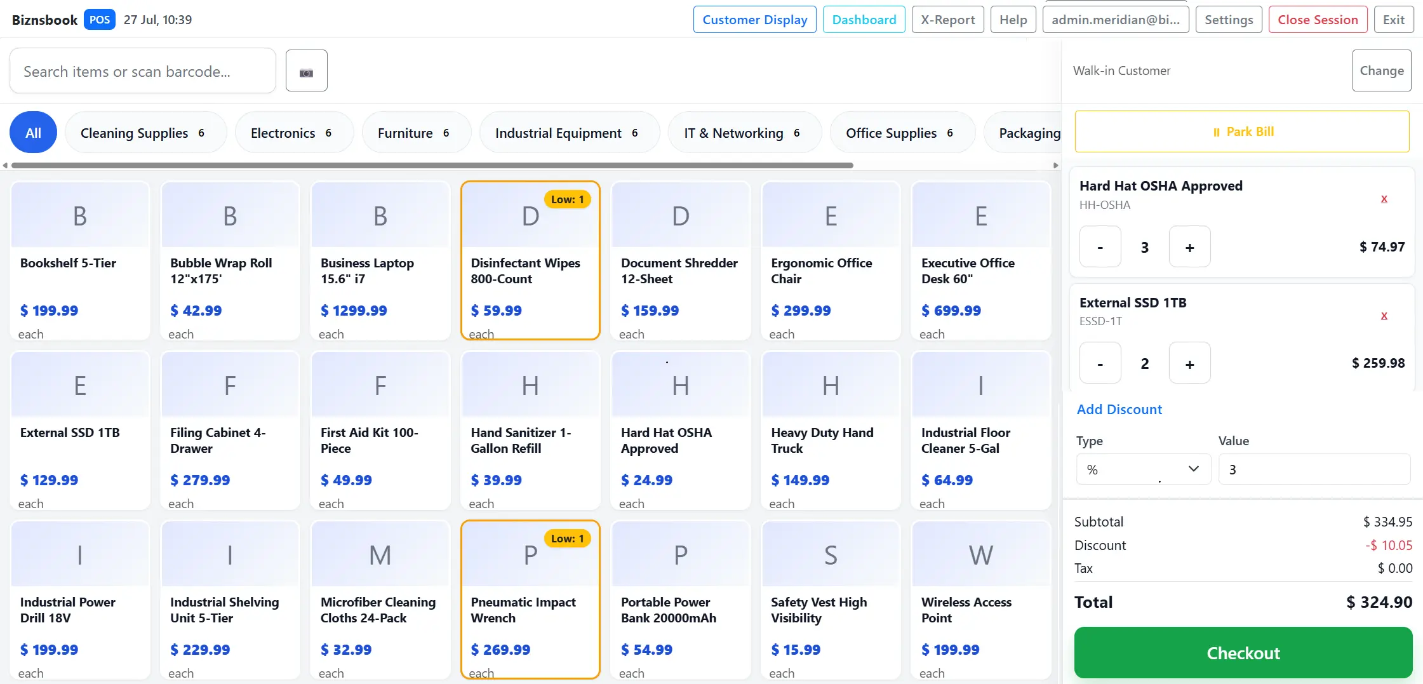
Task: Filter by IT & Networking category
Action: click(745, 133)
